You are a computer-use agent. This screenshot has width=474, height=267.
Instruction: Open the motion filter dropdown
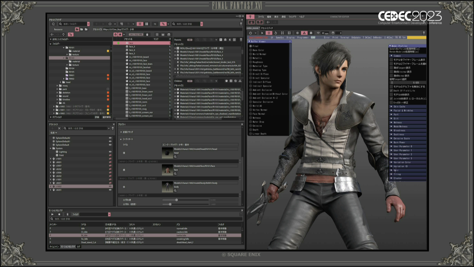click(x=109, y=214)
